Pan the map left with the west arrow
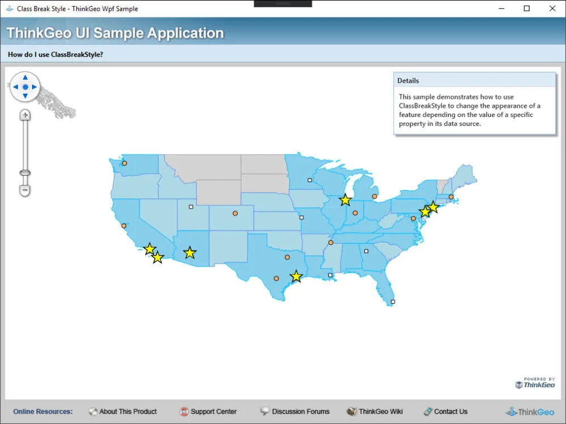566x424 pixels. (15, 87)
